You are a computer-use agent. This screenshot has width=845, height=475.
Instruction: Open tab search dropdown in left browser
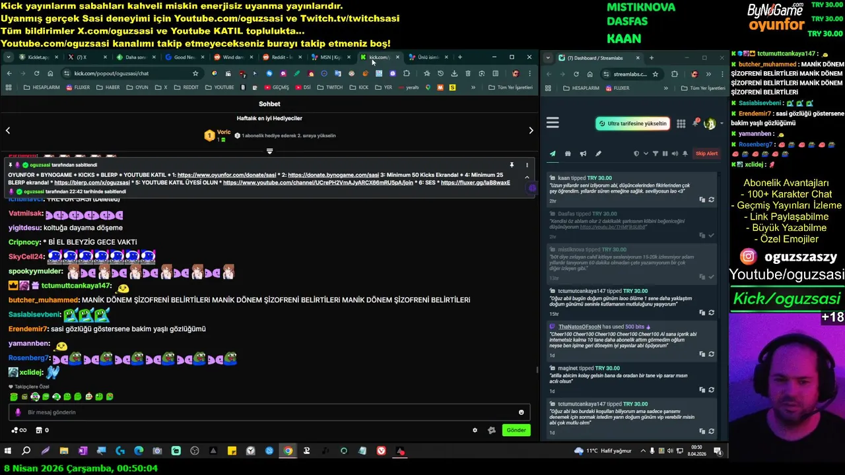[8, 57]
